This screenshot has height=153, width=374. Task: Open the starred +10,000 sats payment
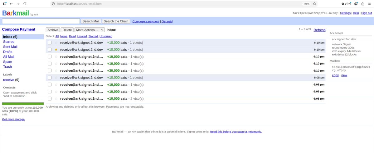186,50
